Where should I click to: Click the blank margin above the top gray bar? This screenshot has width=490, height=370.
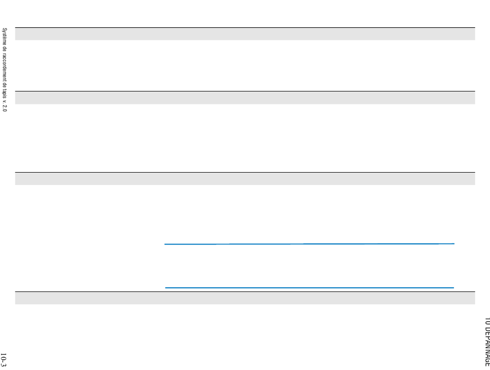point(244,14)
